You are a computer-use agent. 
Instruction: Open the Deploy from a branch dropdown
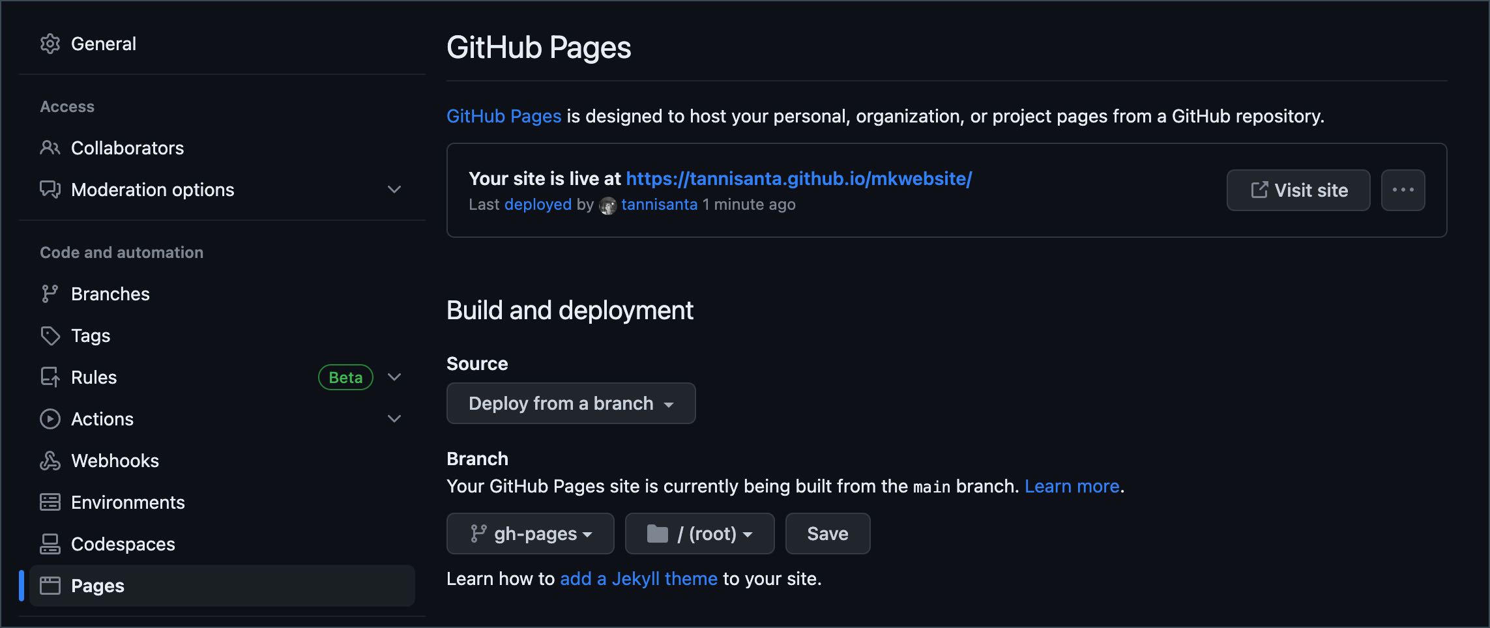tap(571, 403)
